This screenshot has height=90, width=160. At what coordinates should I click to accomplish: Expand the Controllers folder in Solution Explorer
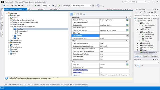[138, 43]
